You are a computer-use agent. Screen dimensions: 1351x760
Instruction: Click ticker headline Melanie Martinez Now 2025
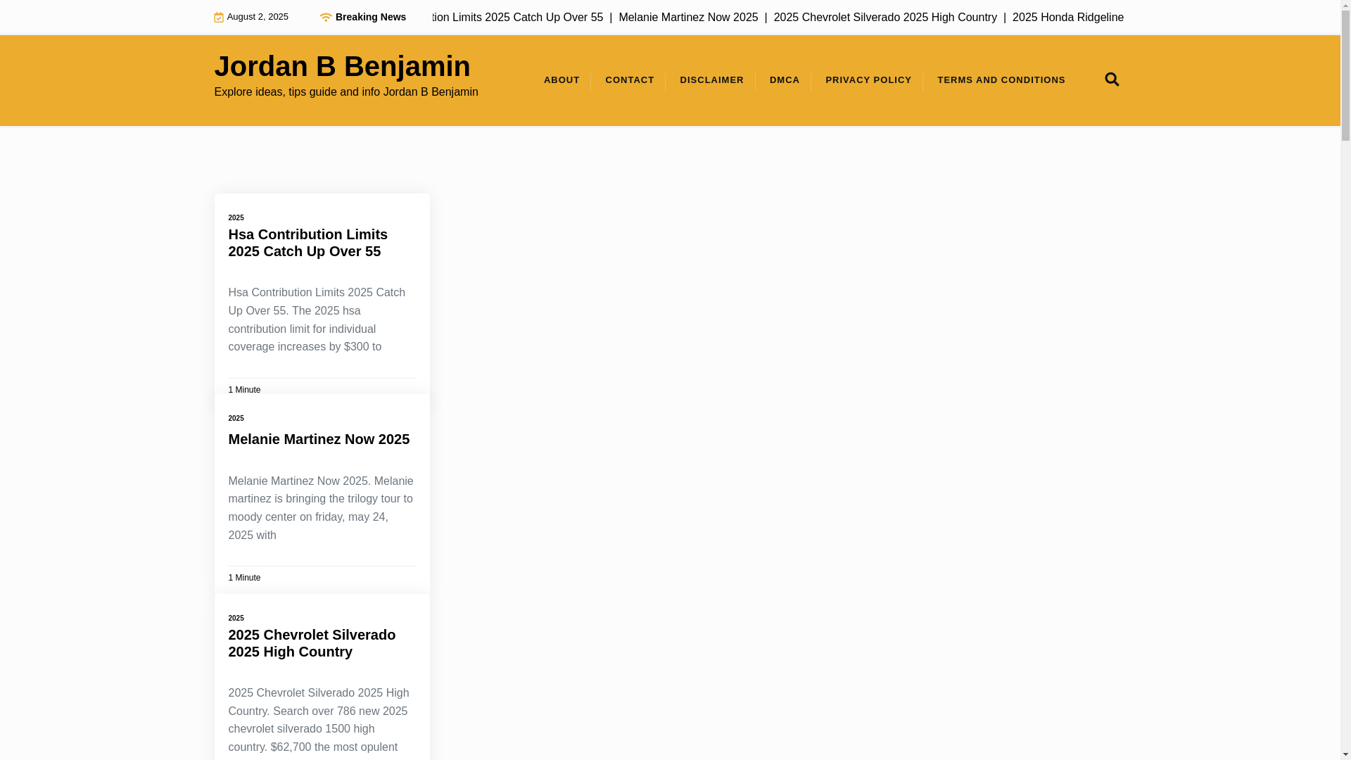[688, 18]
